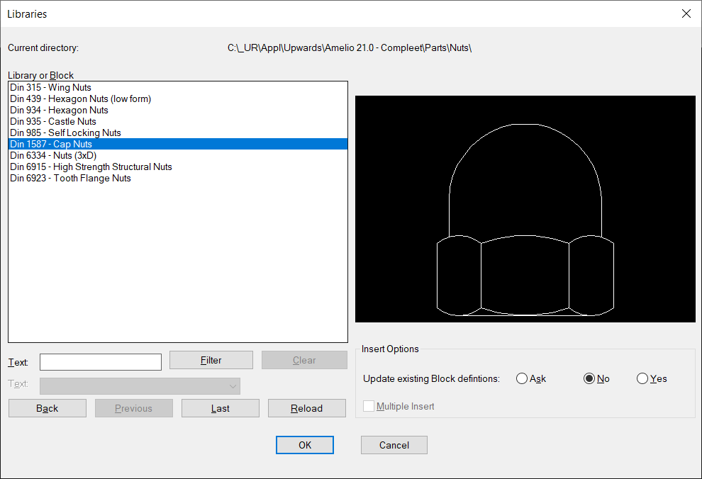The height and width of the screenshot is (479, 702).
Task: Select Din 985 - Self Locking Nuts
Action: coord(178,133)
